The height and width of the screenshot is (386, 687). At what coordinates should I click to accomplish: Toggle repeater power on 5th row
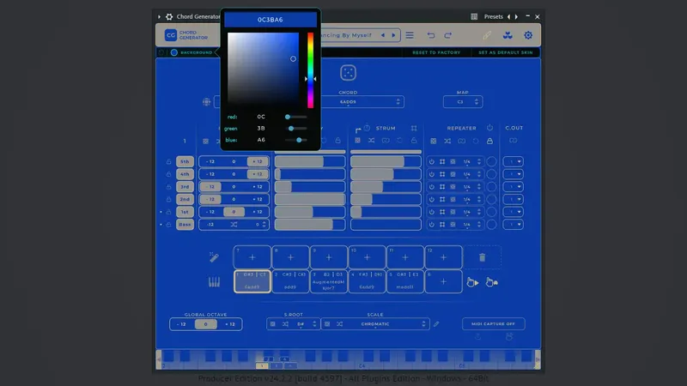[432, 161]
